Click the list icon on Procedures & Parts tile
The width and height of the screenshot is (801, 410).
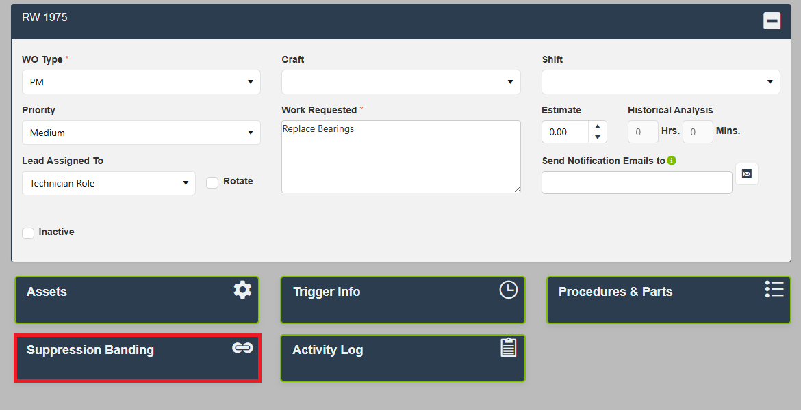[774, 288]
